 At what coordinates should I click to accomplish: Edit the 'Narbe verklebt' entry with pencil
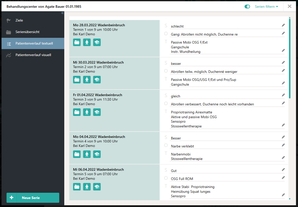(x=283, y=145)
